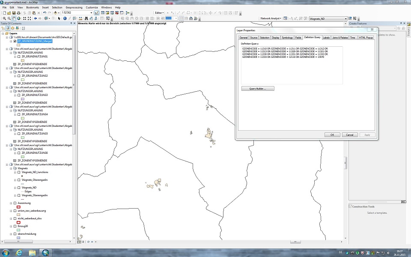Switch TOC to List By Source
Viewport: 411px width, 257px height.
pos(7,28)
